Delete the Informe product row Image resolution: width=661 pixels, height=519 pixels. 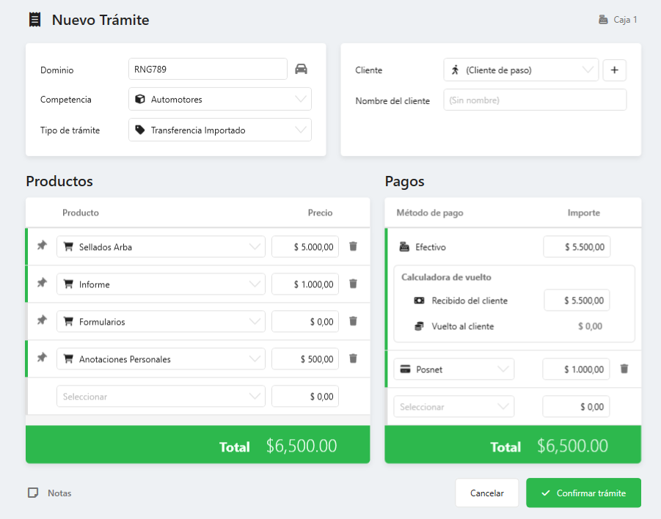(354, 284)
